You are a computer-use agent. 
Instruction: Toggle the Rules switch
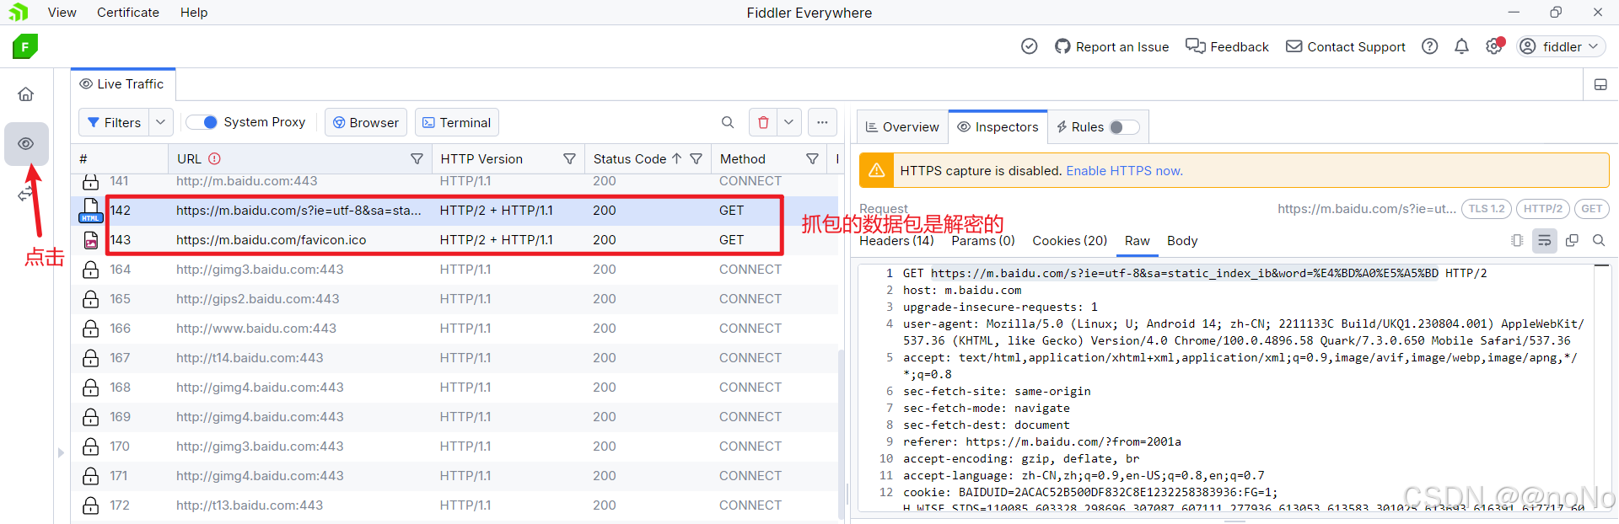(x=1123, y=127)
